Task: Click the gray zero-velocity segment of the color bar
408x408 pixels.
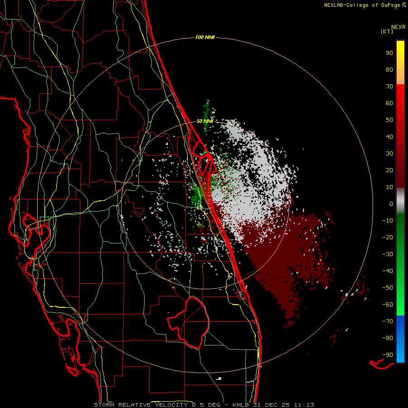Action: [400, 201]
